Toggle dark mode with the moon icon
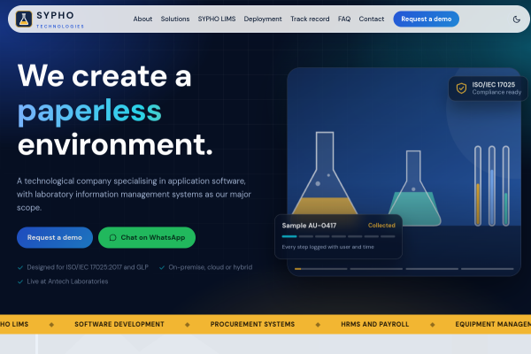 click(x=516, y=19)
